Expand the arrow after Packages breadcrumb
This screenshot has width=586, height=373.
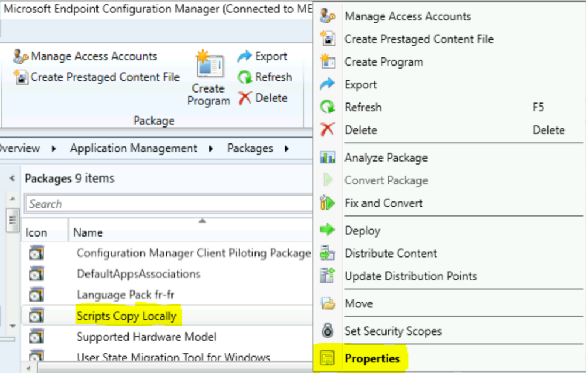click(x=287, y=149)
